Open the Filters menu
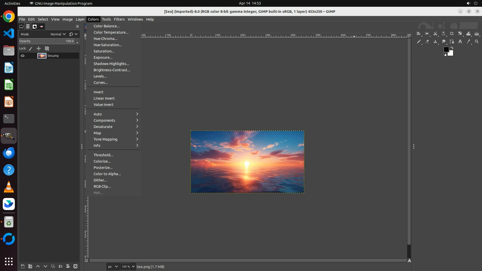Viewport: 482px width, 271px height. (119, 19)
